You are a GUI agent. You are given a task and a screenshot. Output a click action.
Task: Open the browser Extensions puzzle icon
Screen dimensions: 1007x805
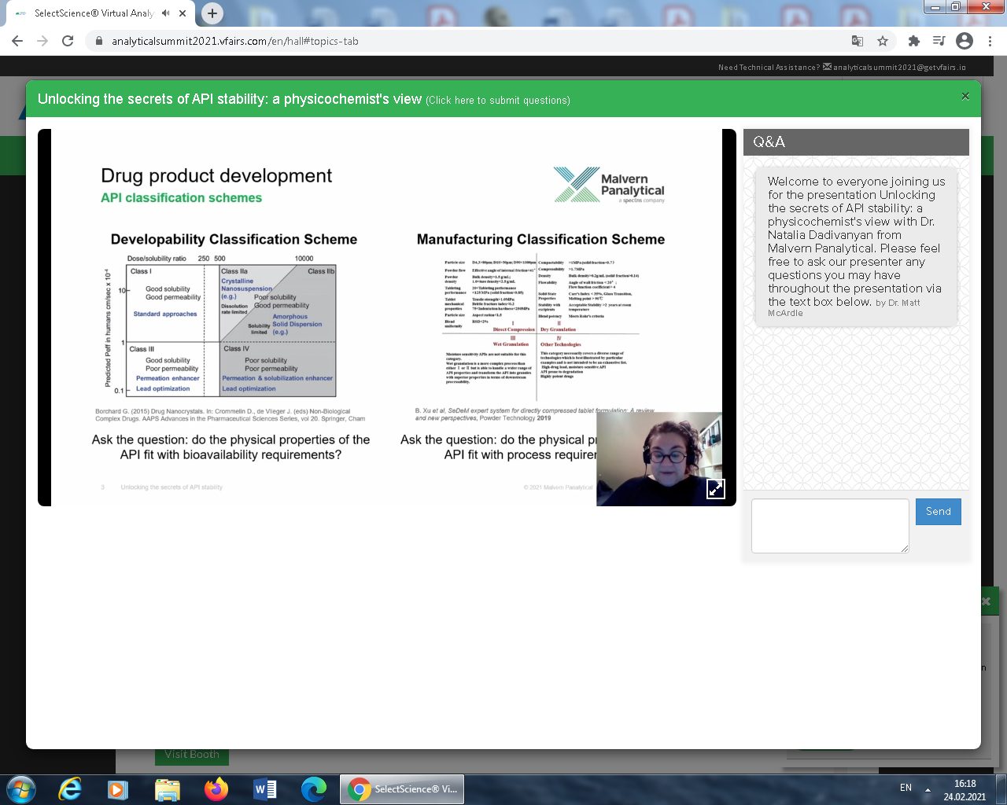913,41
